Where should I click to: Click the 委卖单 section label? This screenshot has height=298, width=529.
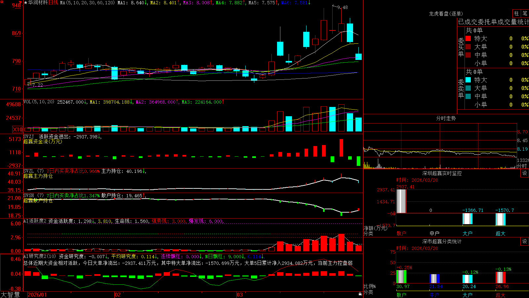pos(461,88)
